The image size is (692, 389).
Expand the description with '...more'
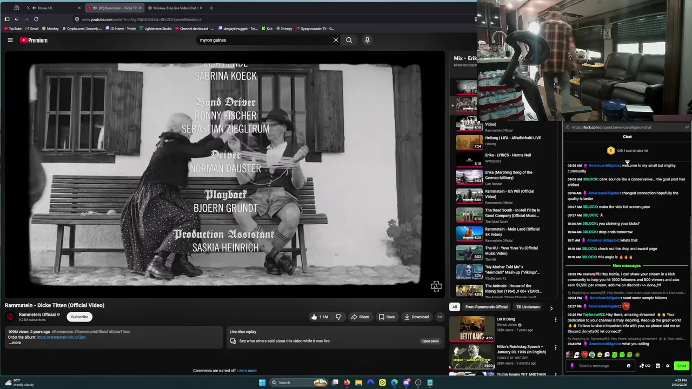15,343
